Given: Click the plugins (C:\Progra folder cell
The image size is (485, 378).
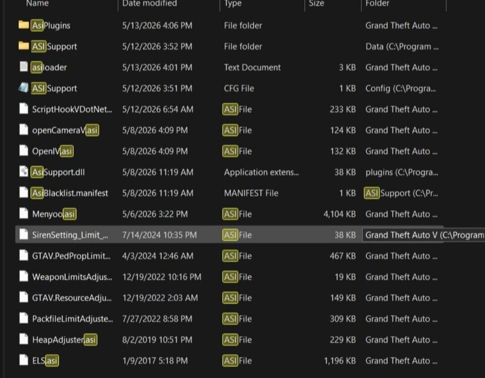Looking at the screenshot, I should click(402, 172).
